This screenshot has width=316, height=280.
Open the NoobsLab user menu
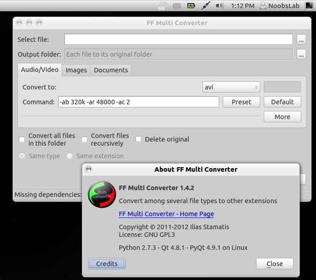(x=280, y=6)
